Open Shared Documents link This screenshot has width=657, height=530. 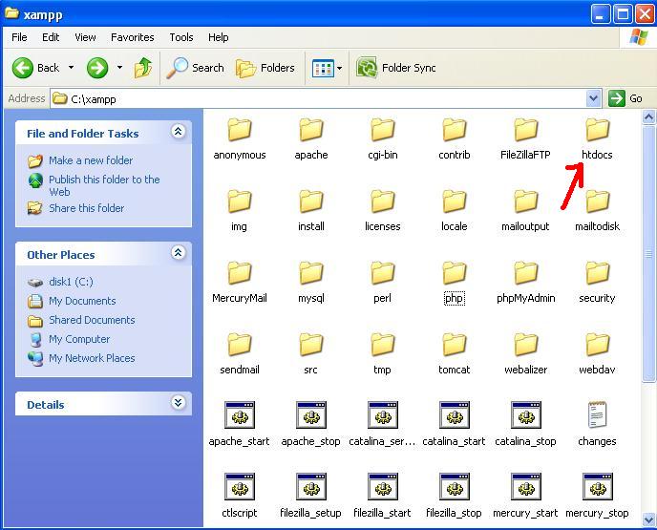click(x=92, y=320)
